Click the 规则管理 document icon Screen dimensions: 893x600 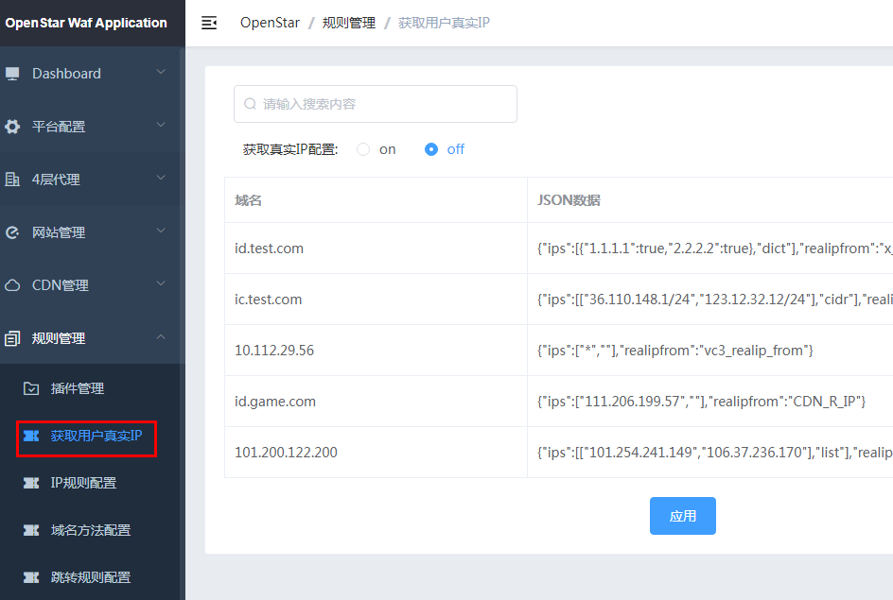(x=12, y=338)
